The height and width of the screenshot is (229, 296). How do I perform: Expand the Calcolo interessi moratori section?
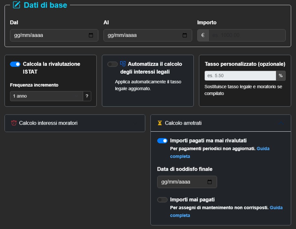pyautogui.click(x=75, y=123)
